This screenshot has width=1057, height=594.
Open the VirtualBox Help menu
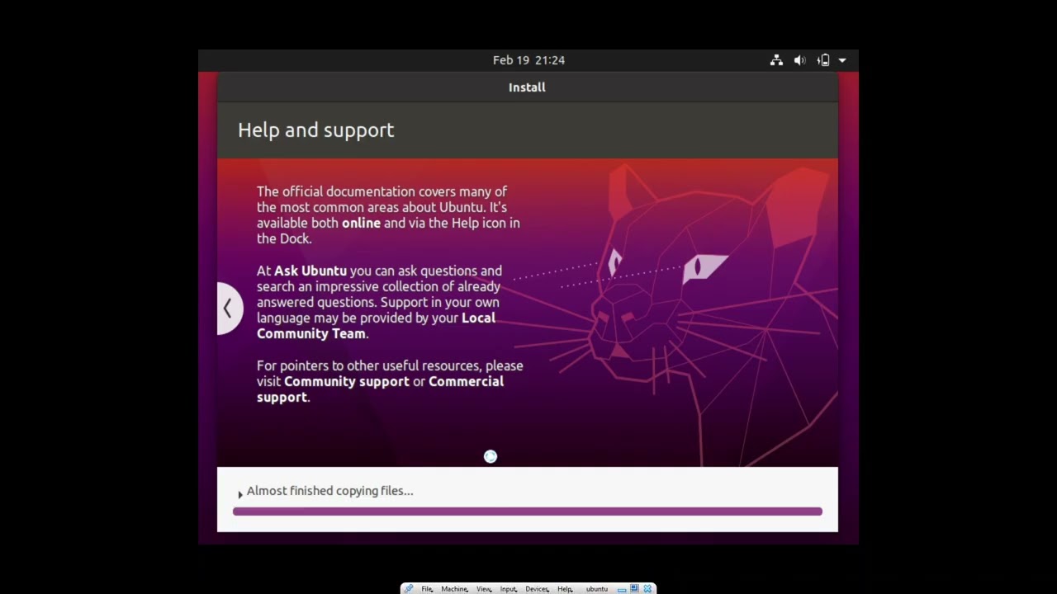565,589
